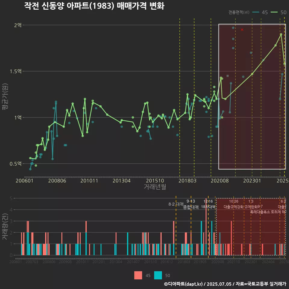This screenshot has width=289, height=289.
Task: Click the red X marker in the price chart
Action: point(242,30)
